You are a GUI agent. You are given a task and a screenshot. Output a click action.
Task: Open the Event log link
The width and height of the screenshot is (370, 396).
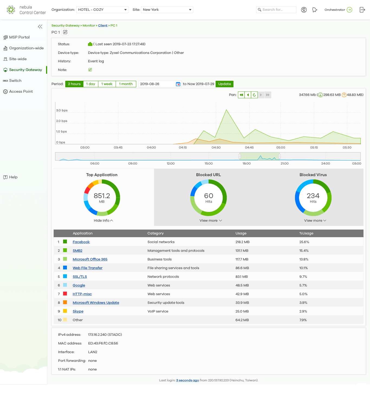[x=96, y=61]
